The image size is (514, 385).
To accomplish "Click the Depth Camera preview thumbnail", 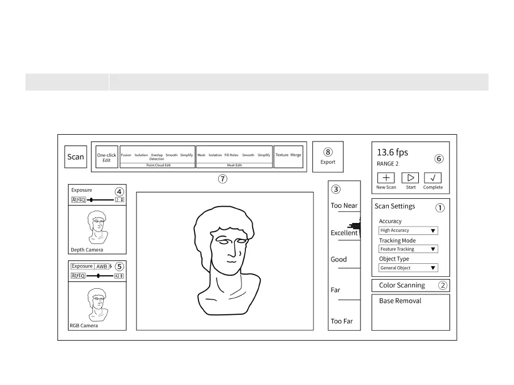I will click(x=97, y=227).
